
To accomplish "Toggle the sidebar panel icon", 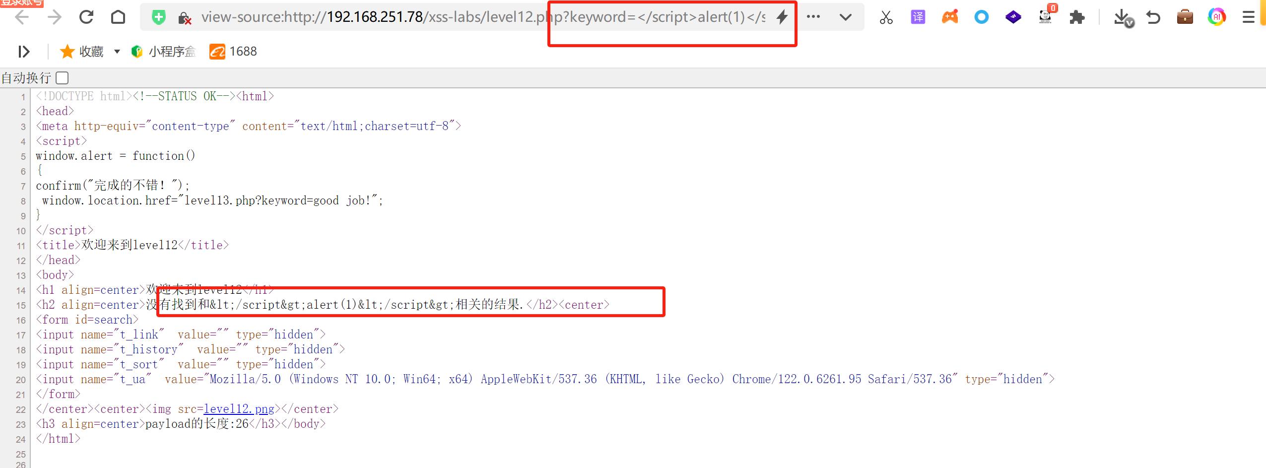I will [24, 52].
